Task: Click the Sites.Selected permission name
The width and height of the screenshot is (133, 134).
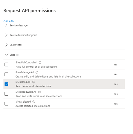Action: (23, 102)
